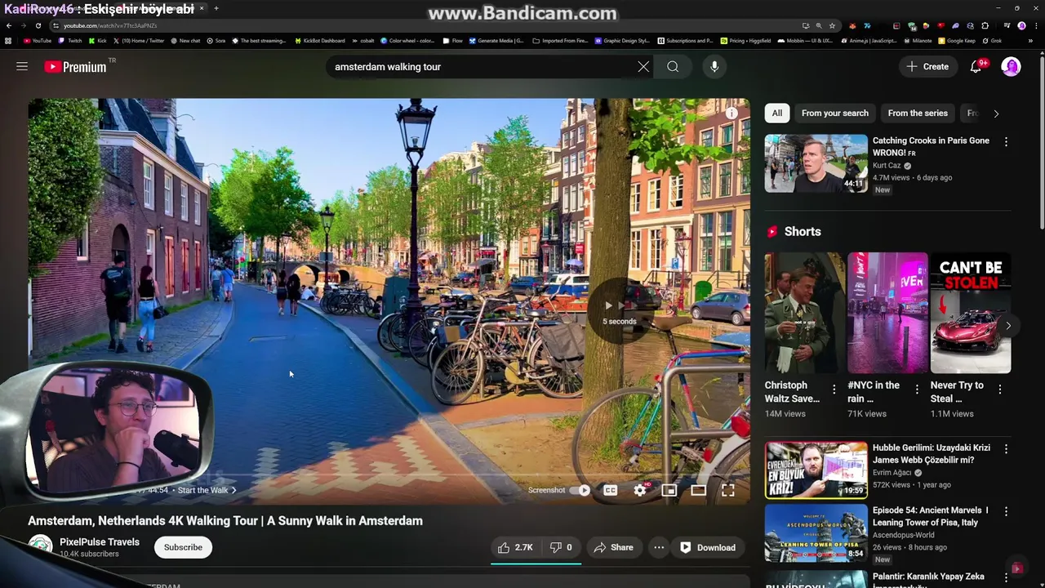Open Hubble Gerilimi video title

point(932,454)
